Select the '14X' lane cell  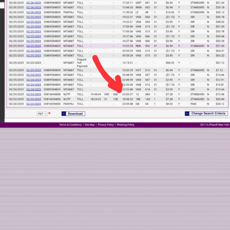point(147,99)
